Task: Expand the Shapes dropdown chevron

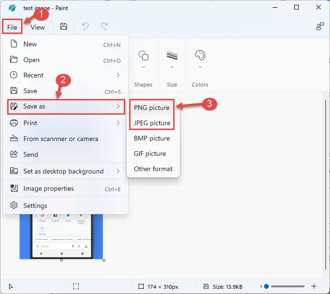Action: tap(143, 67)
